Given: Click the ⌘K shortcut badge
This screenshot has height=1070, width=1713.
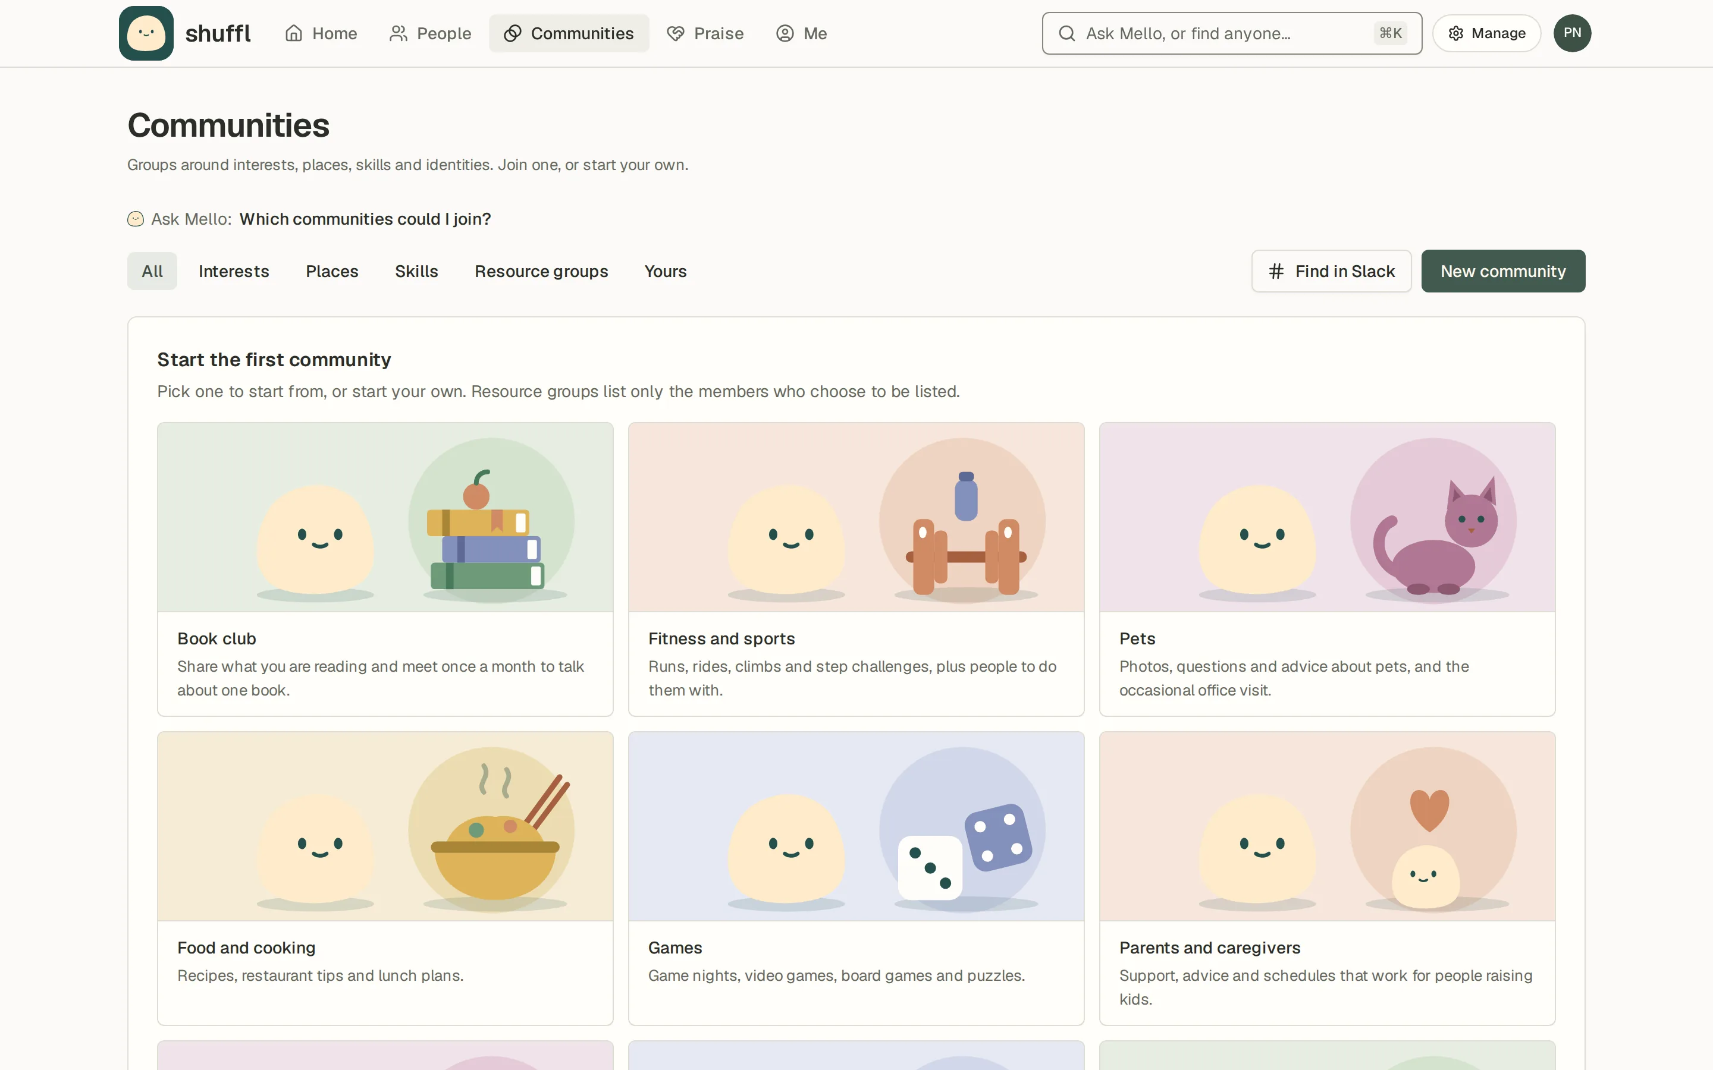Looking at the screenshot, I should point(1390,33).
